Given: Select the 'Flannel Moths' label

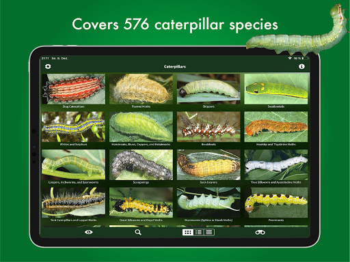Looking at the screenshot, I should [x=141, y=106].
